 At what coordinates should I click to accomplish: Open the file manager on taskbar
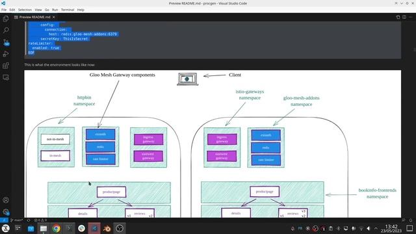[x=44, y=228]
